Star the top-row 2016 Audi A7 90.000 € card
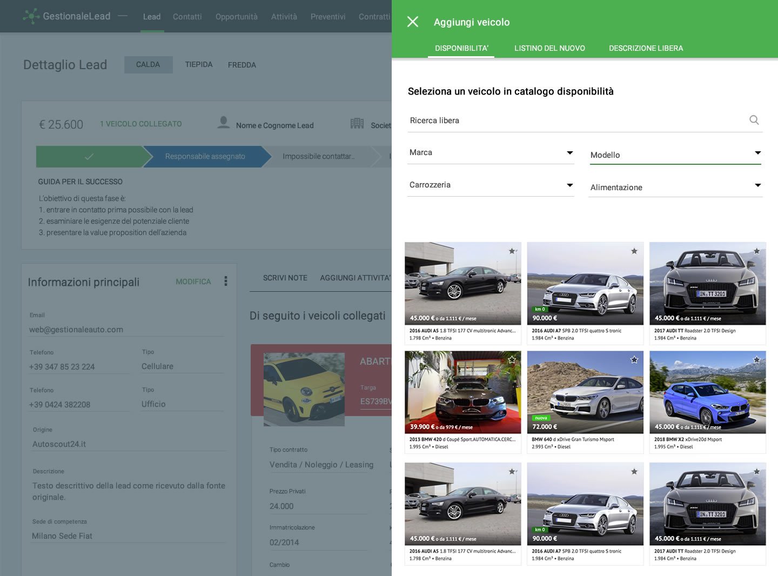Viewport: 778px width, 576px height. (x=634, y=251)
